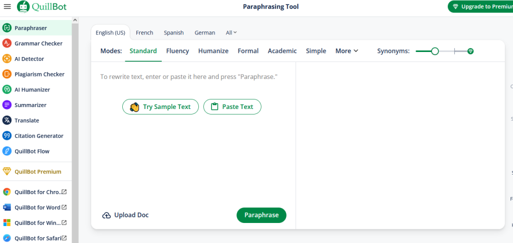Click the cloud upload icon

coord(106,215)
